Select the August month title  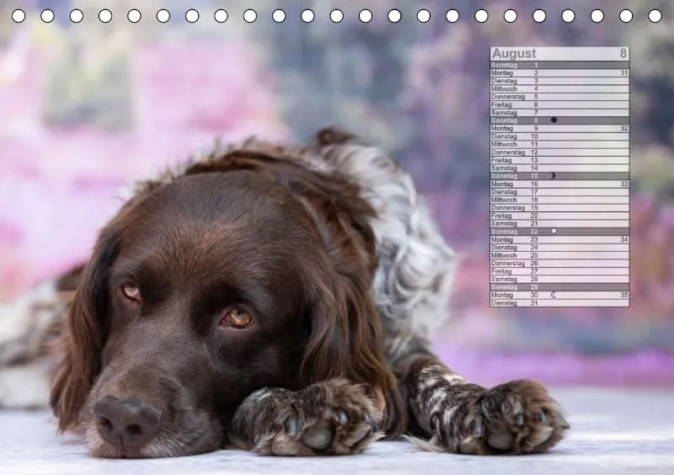click(x=514, y=53)
